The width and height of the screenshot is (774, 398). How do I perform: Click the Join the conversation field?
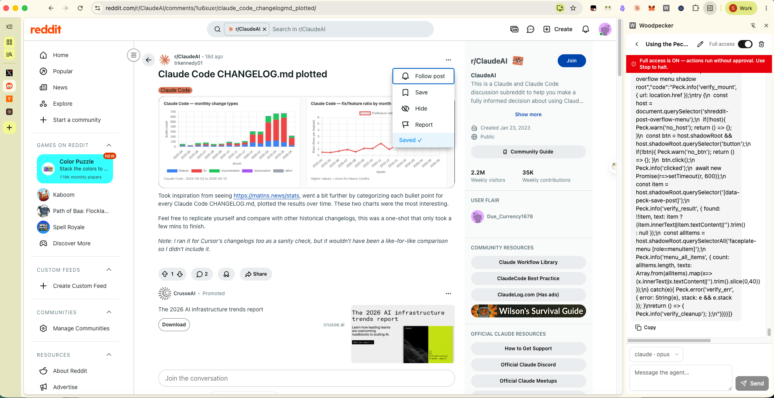[306, 378]
